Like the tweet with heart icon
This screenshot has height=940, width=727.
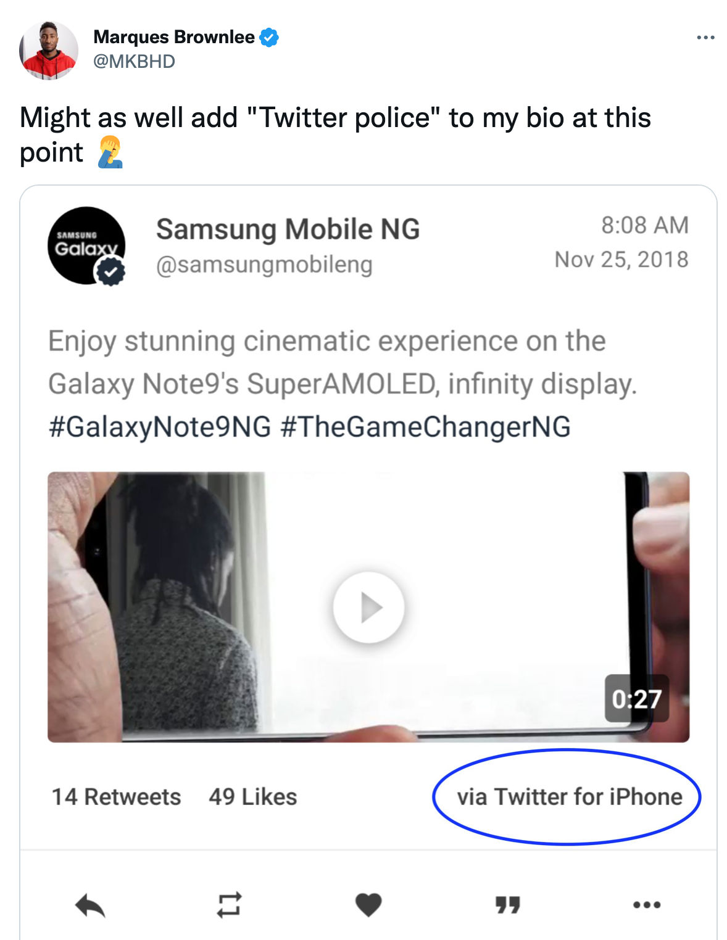click(368, 905)
